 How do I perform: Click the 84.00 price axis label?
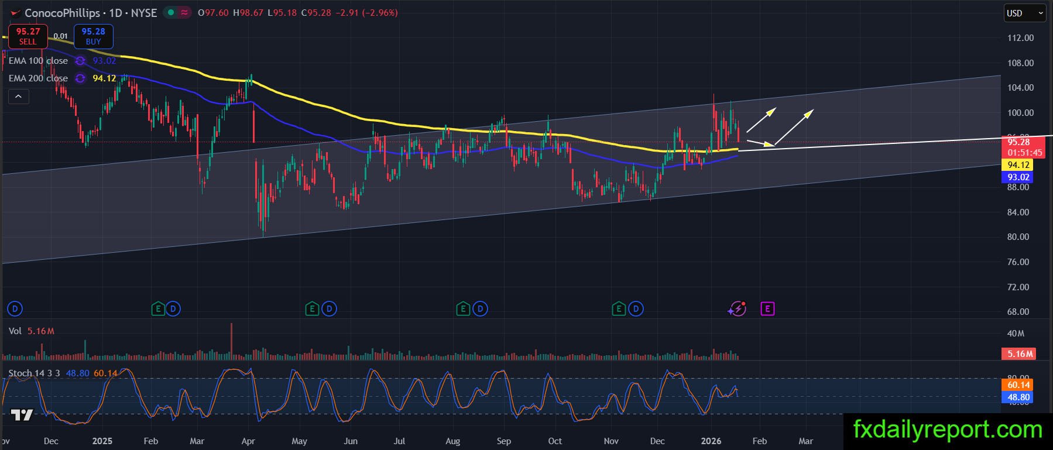click(1018, 212)
